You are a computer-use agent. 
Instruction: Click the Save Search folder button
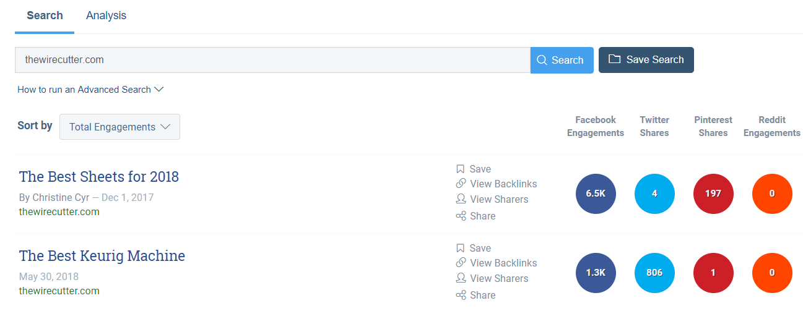[x=646, y=60]
